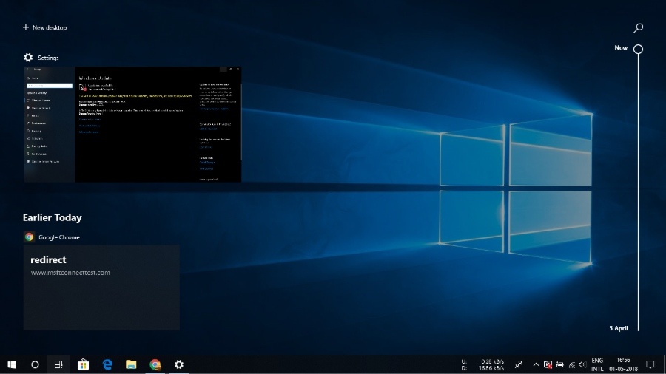Viewport: 666px width, 374px height.
Task: Open Google Chrome from taskbar
Action: [155, 364]
